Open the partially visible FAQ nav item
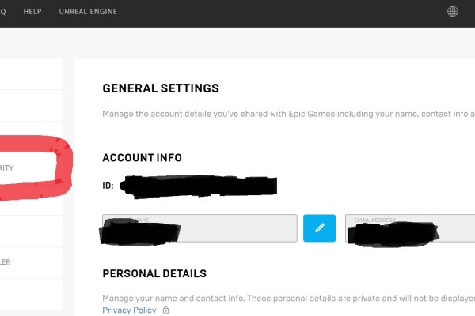The image size is (475, 316). click(x=3, y=12)
